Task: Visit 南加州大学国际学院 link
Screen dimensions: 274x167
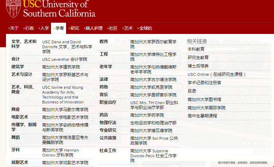Action: (207, 108)
